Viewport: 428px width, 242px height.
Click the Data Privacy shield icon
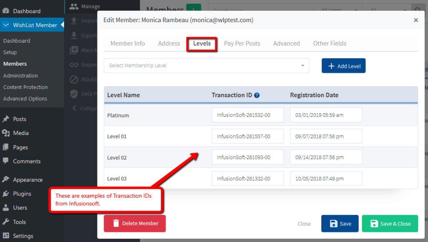click(74, 94)
